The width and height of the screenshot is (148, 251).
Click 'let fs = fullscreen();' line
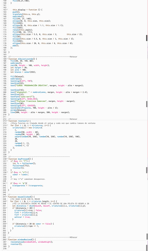(24, 164)
